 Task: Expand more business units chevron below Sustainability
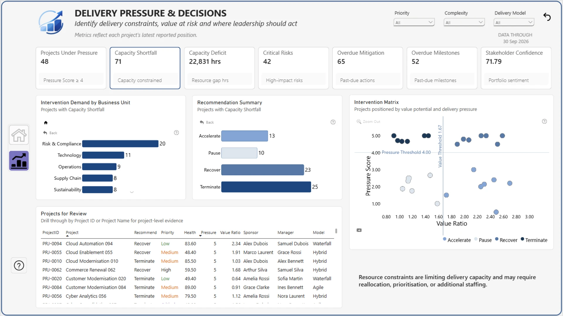(132, 192)
